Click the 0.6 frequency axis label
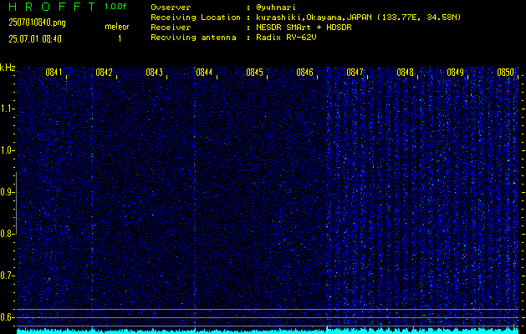 point(8,317)
